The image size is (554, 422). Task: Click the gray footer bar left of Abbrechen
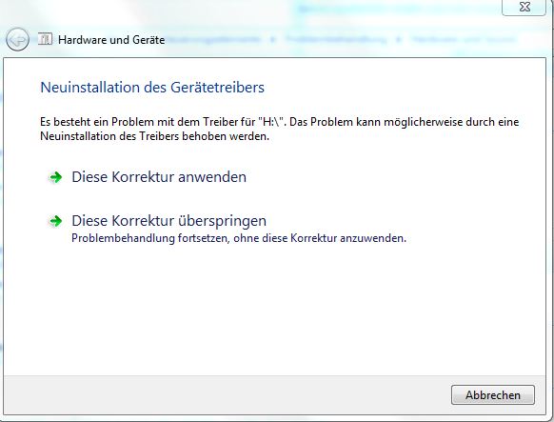click(227, 394)
